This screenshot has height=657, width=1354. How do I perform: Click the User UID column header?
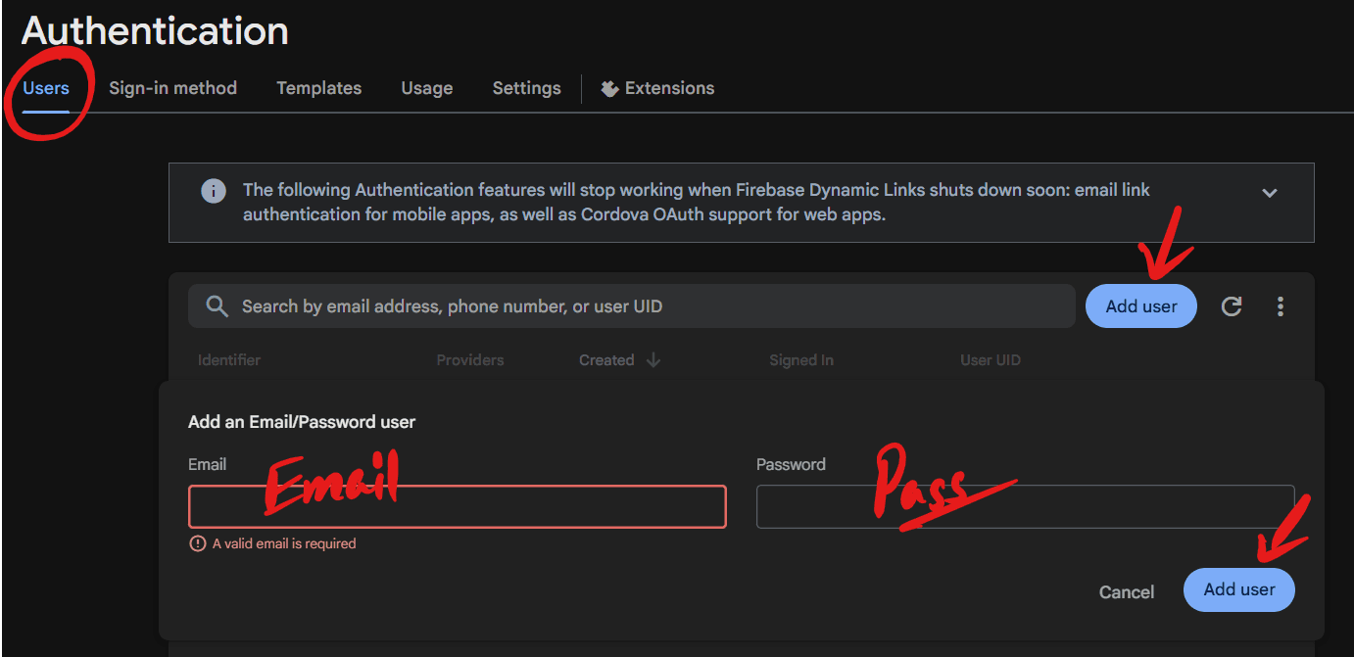pos(991,360)
